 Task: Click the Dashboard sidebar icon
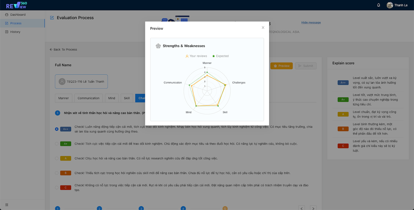coord(7,15)
